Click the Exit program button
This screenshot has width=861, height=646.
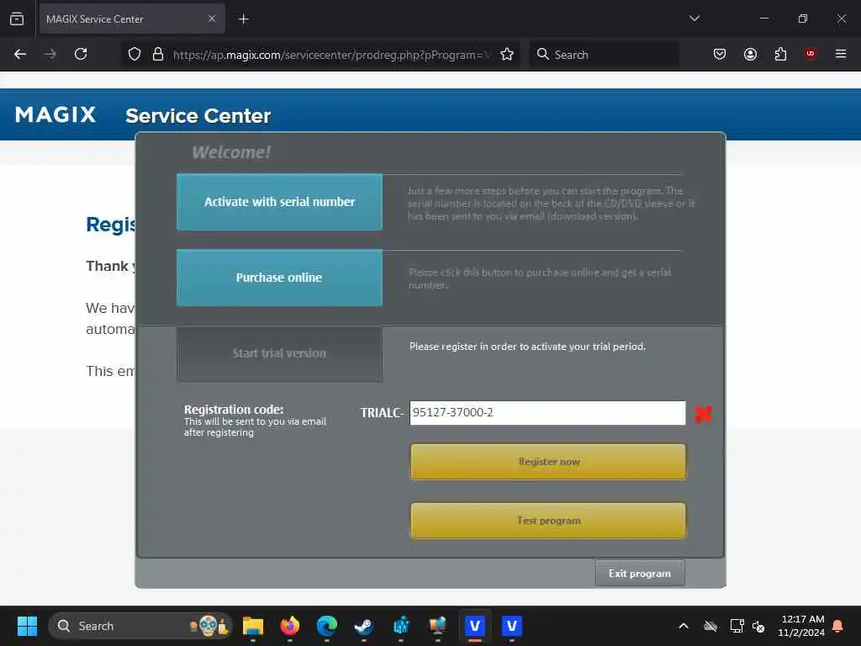click(x=640, y=573)
